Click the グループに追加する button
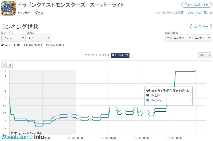 coord(196,5)
